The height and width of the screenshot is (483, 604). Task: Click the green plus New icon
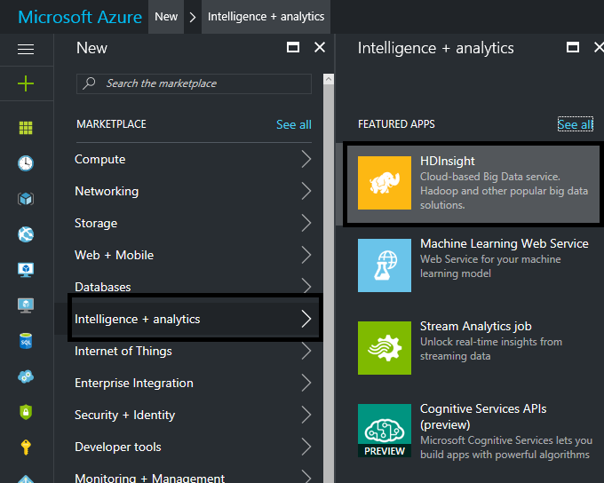[x=26, y=83]
